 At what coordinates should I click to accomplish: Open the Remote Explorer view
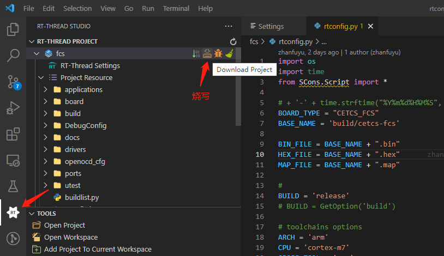(13, 160)
